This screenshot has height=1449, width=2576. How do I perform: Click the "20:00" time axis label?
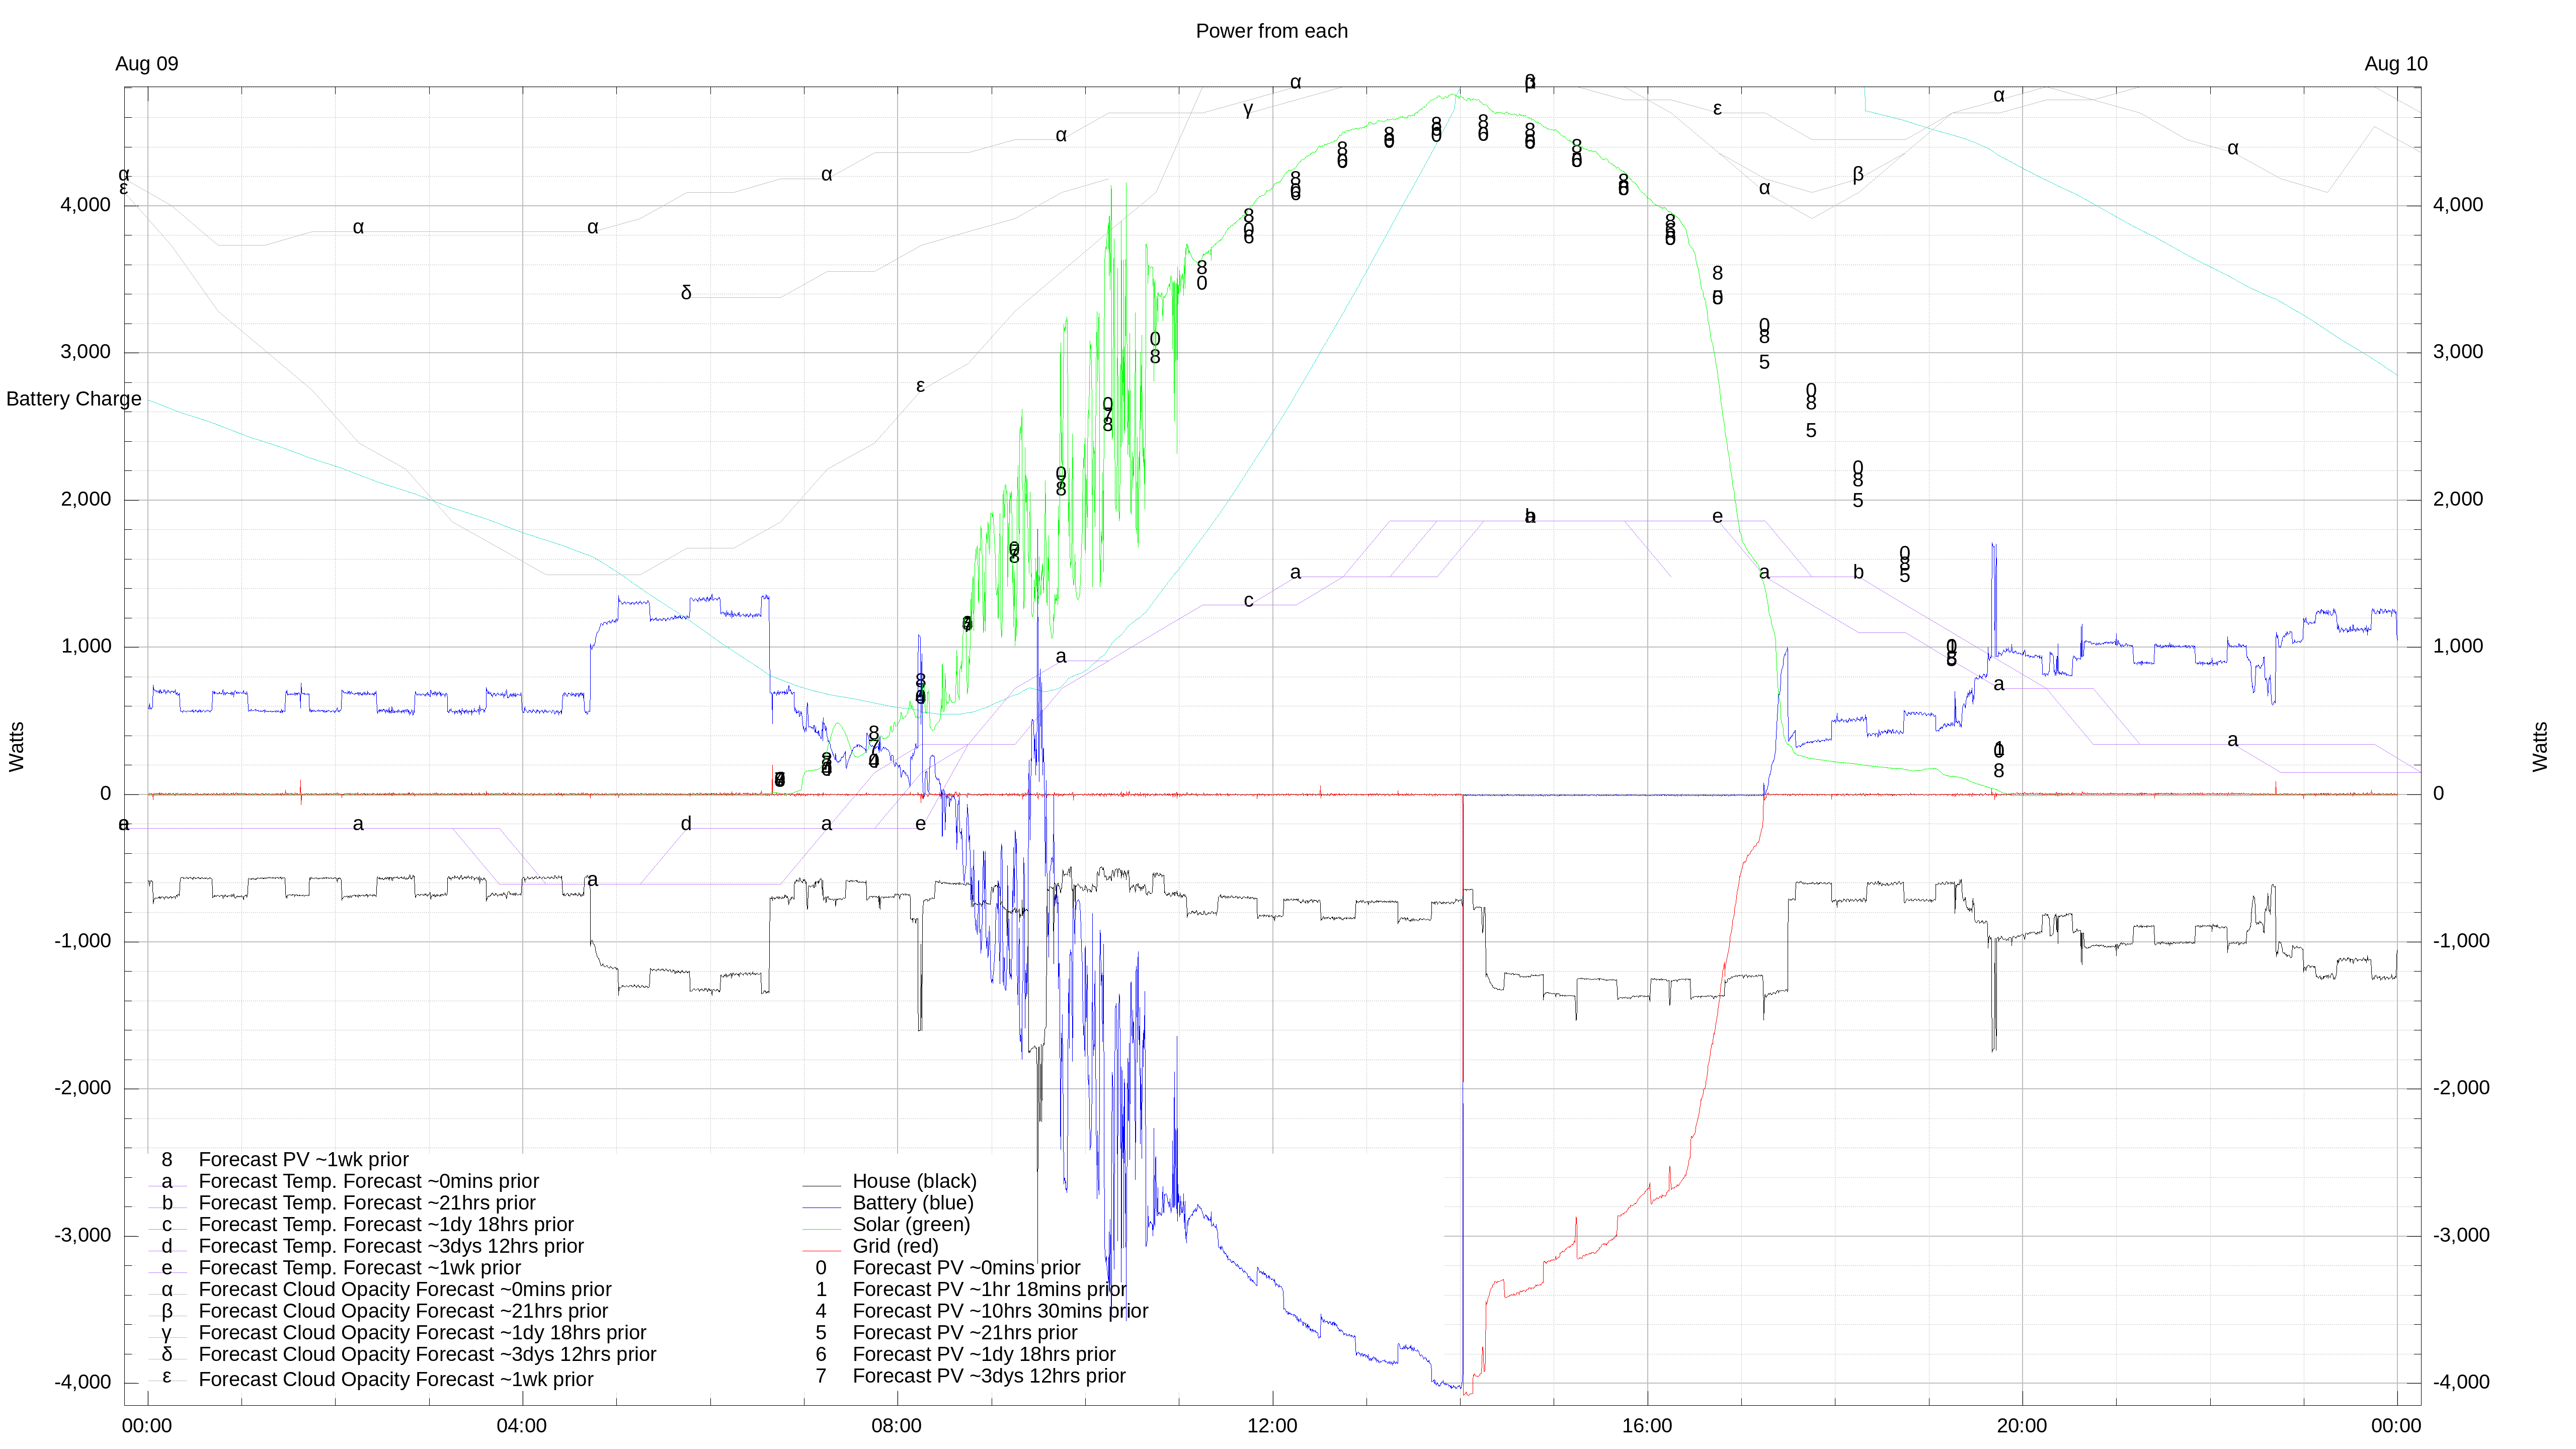[x=2022, y=1426]
